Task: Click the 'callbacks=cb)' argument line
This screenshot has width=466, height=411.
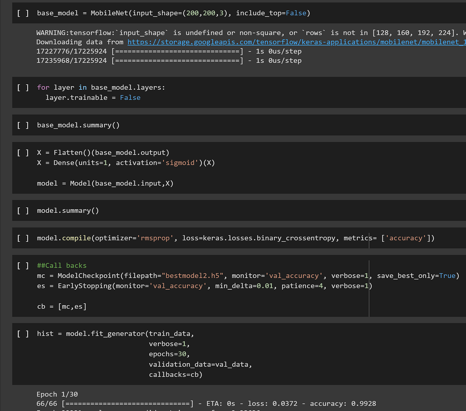Action: point(175,375)
